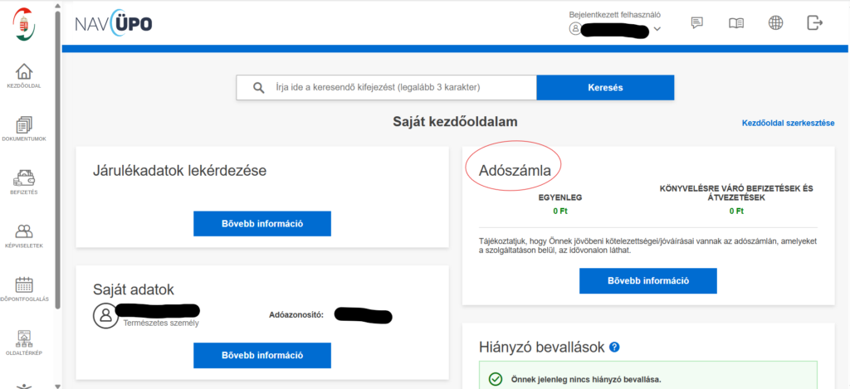Click the Természetes személy label
Viewport: 850px width, 389px height.
[x=162, y=323]
